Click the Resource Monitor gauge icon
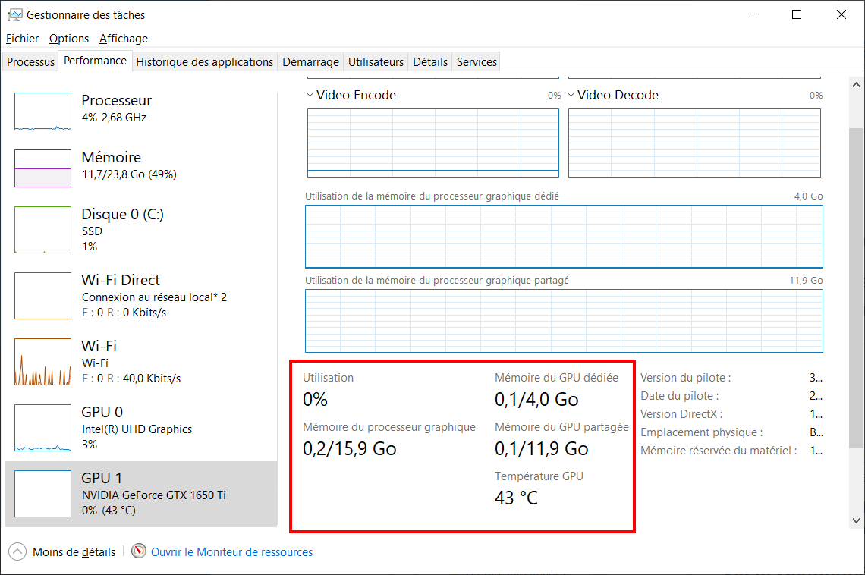Viewport: 865px width, 575px height. coord(139,551)
